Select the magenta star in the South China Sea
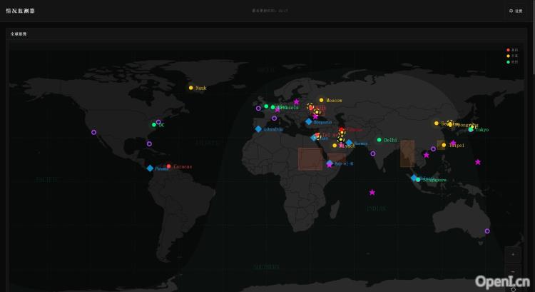The height and width of the screenshot is (292, 535). tap(427, 155)
